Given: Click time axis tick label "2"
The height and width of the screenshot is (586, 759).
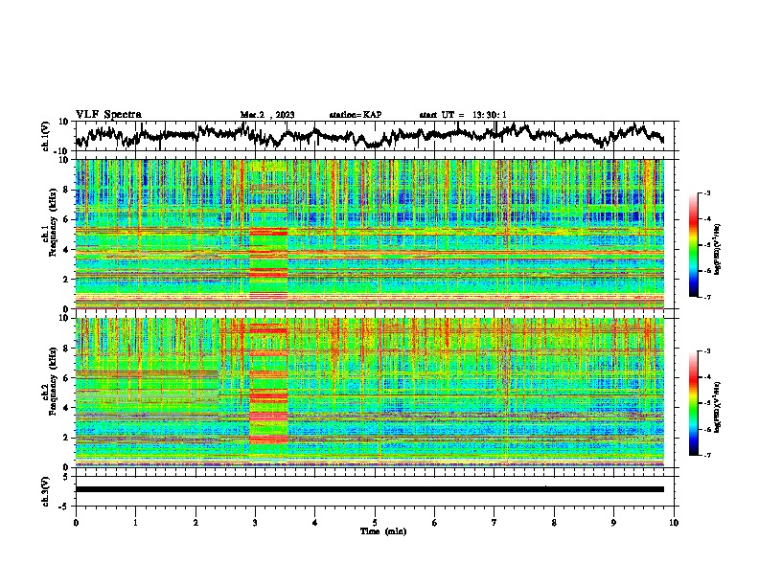Looking at the screenshot, I should [x=195, y=523].
